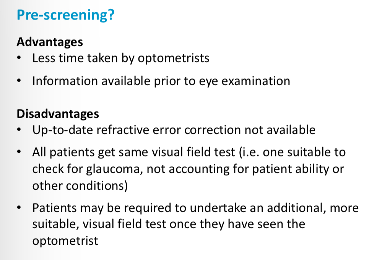Select the Advantages heading
Screen dimensions: 390x260
[x=50, y=42]
